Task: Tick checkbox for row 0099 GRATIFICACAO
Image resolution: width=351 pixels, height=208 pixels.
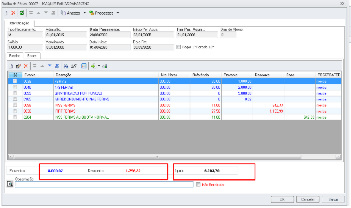Action: coord(15,93)
